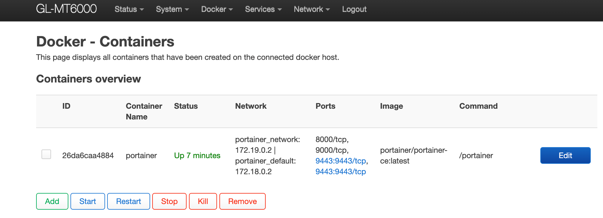This screenshot has width=603, height=218.
Task: Open the first 9443:9443/tcp port link
Action: click(x=341, y=161)
